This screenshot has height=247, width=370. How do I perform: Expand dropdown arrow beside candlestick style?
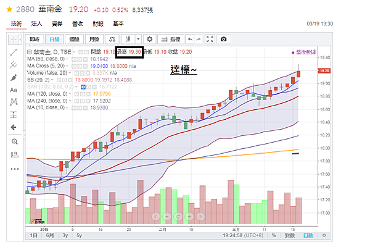point(138,40)
